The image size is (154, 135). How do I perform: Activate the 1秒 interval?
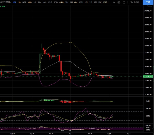19,2
